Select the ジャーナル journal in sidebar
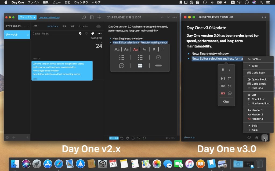Viewport: 275px width, 171px height. tap(17, 34)
